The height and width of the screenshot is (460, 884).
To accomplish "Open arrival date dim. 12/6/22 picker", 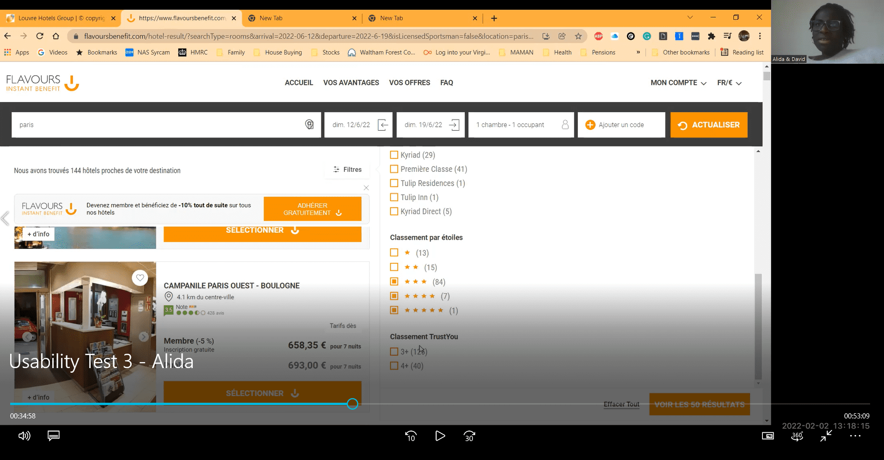I will [358, 125].
